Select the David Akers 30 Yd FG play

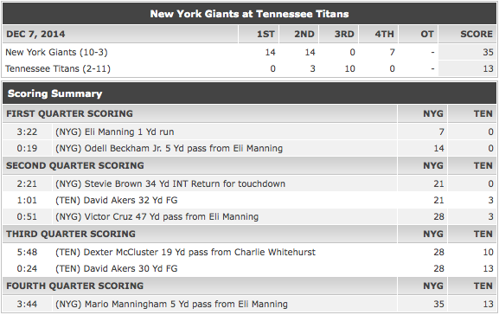(x=249, y=269)
